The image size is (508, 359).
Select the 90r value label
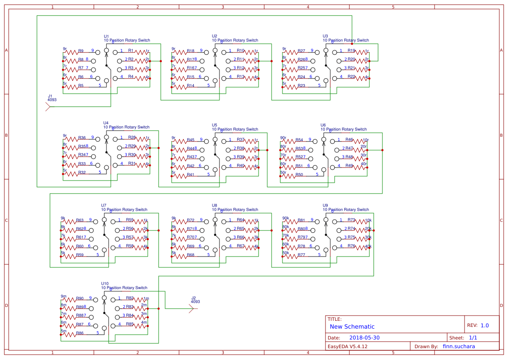[x=283, y=138]
